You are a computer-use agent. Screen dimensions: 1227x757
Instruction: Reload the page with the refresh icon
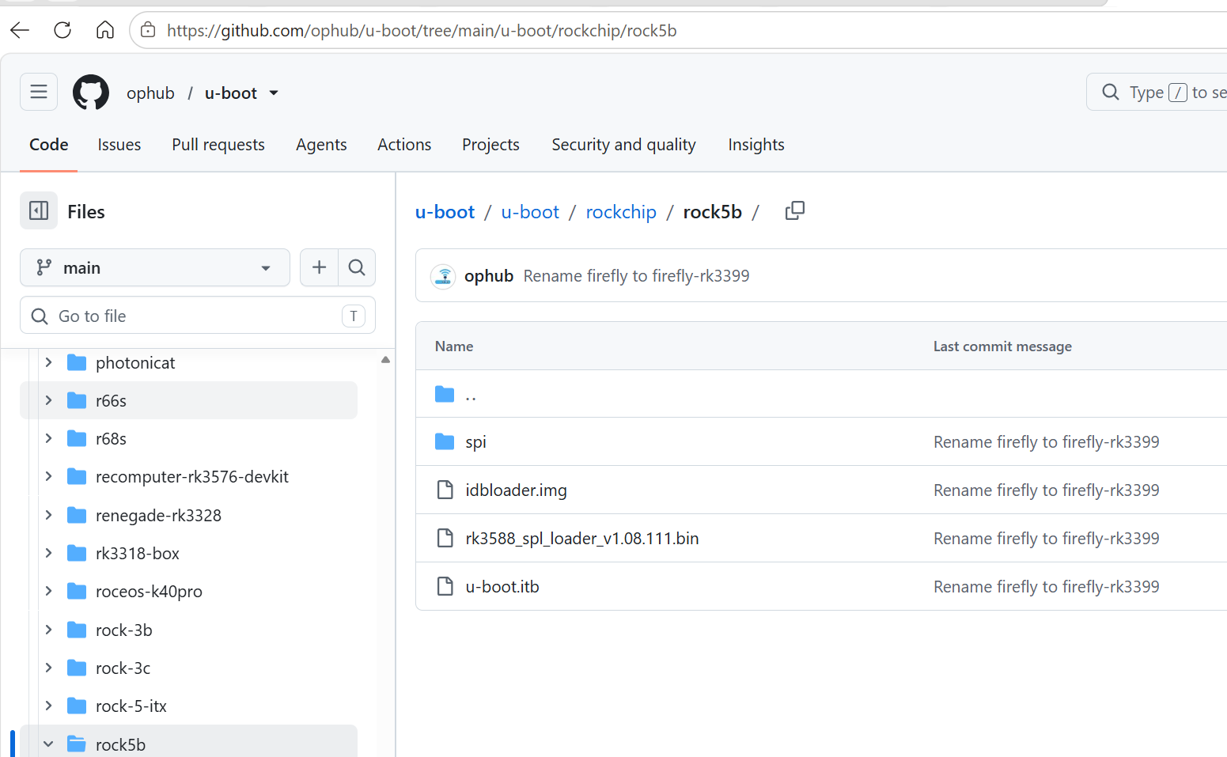(x=62, y=30)
